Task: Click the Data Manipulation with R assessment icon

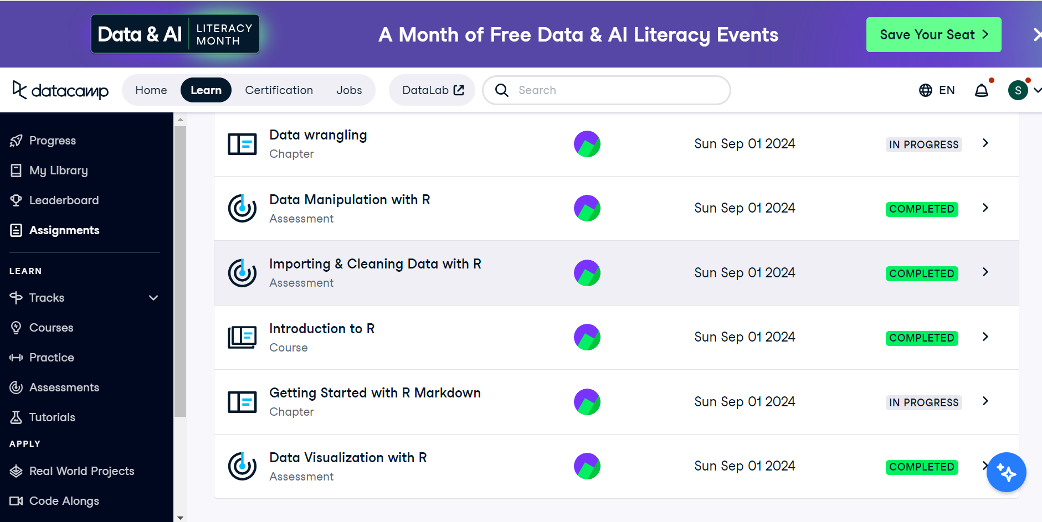Action: pos(242,208)
